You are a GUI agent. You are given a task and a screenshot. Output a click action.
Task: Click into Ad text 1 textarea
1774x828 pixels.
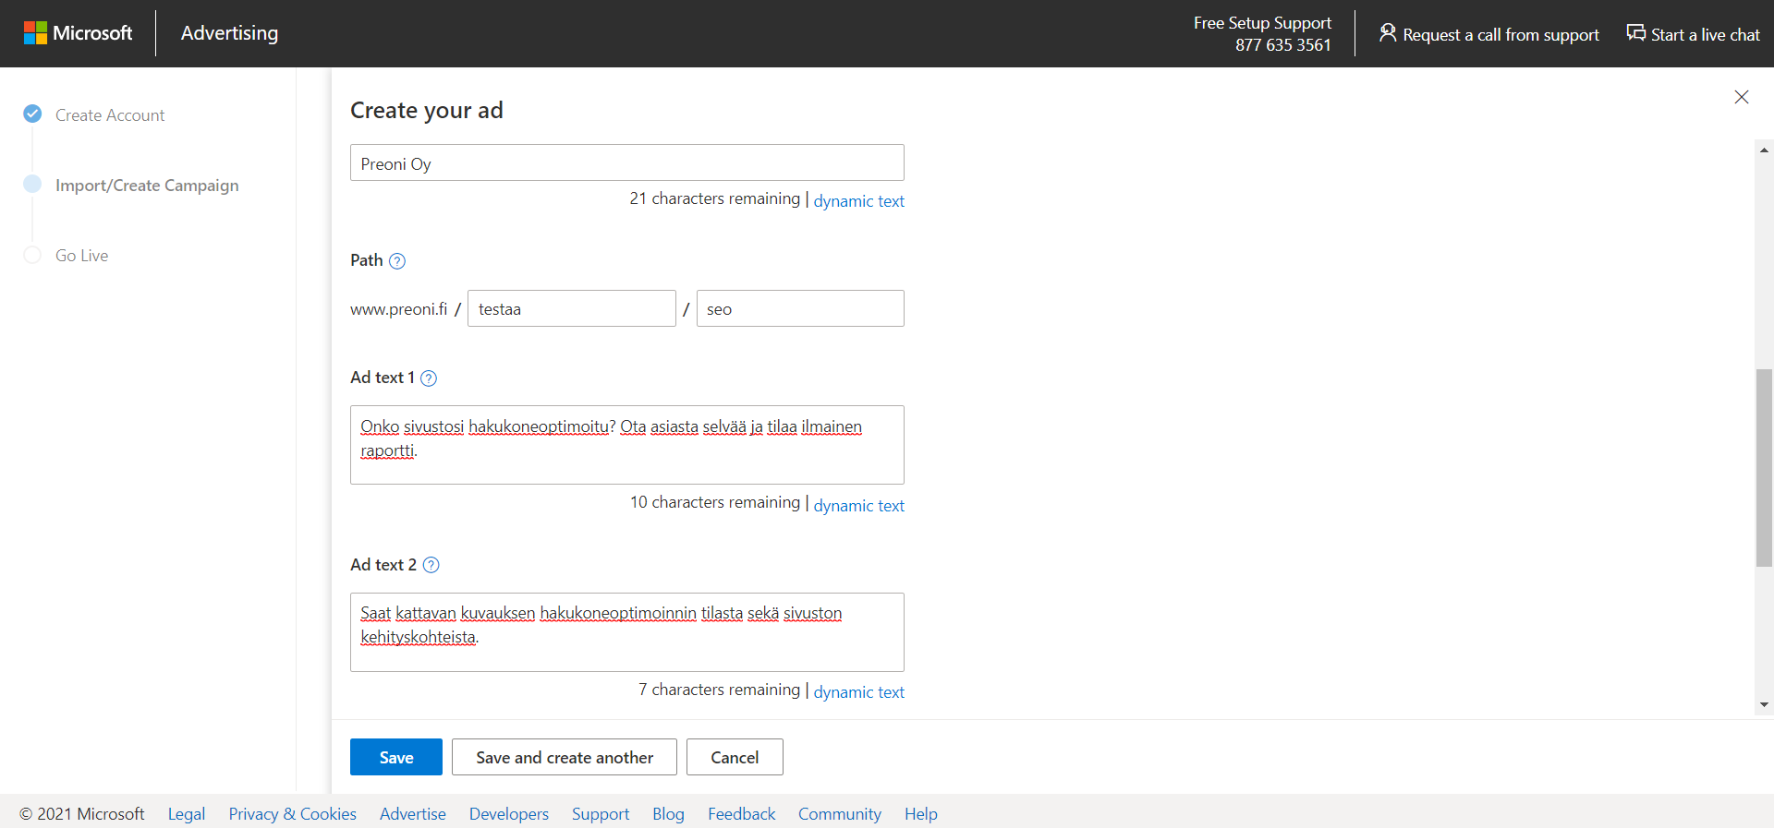coord(627,445)
